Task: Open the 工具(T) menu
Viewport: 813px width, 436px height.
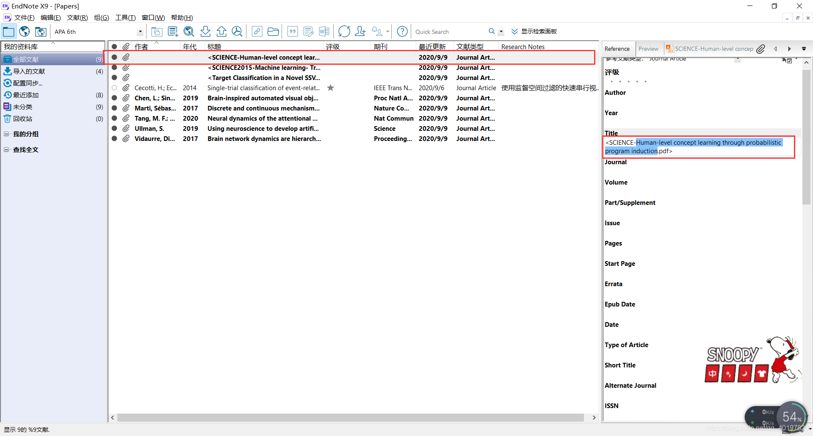Action: [x=125, y=17]
